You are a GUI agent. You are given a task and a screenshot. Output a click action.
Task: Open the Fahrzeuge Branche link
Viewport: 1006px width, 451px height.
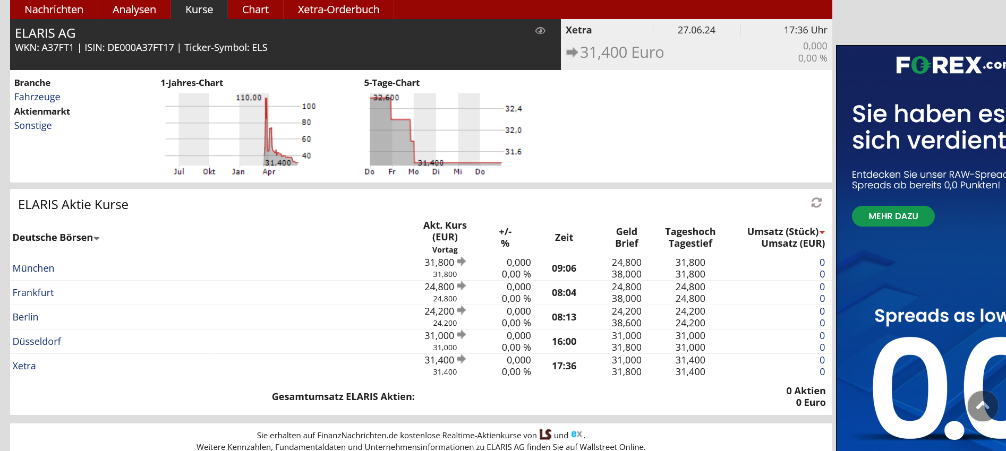click(x=37, y=97)
